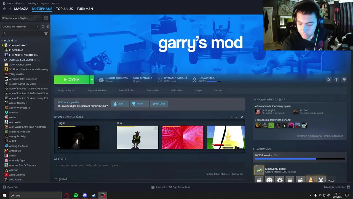Show ready-to-play games filter icon
Image resolution: width=353 pixels, height=199 pixels.
pyautogui.click(x=48, y=27)
